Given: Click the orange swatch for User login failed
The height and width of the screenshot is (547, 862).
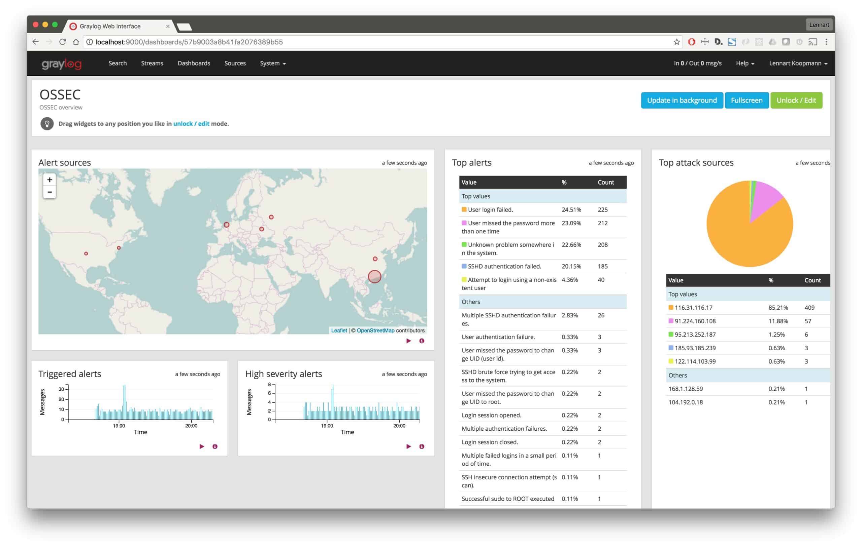Looking at the screenshot, I should [x=464, y=209].
